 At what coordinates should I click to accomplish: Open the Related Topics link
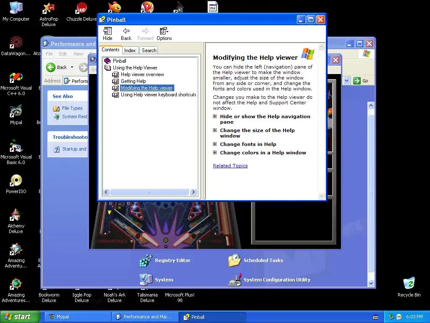(231, 166)
